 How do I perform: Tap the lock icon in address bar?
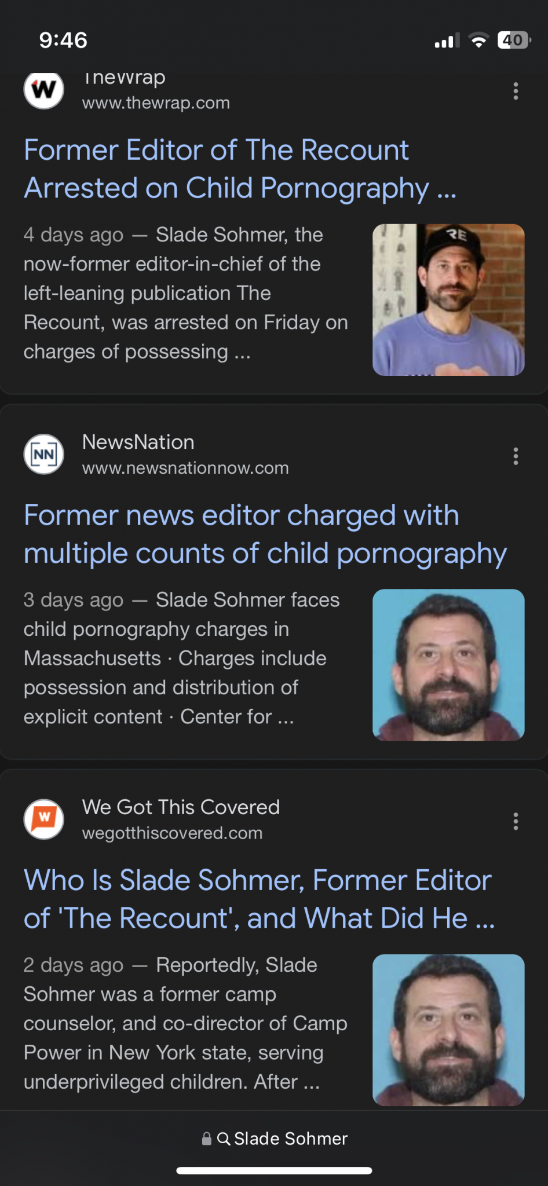click(x=206, y=1139)
